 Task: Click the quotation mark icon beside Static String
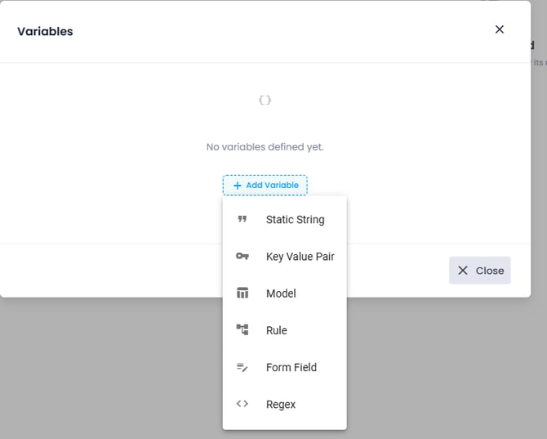point(242,219)
